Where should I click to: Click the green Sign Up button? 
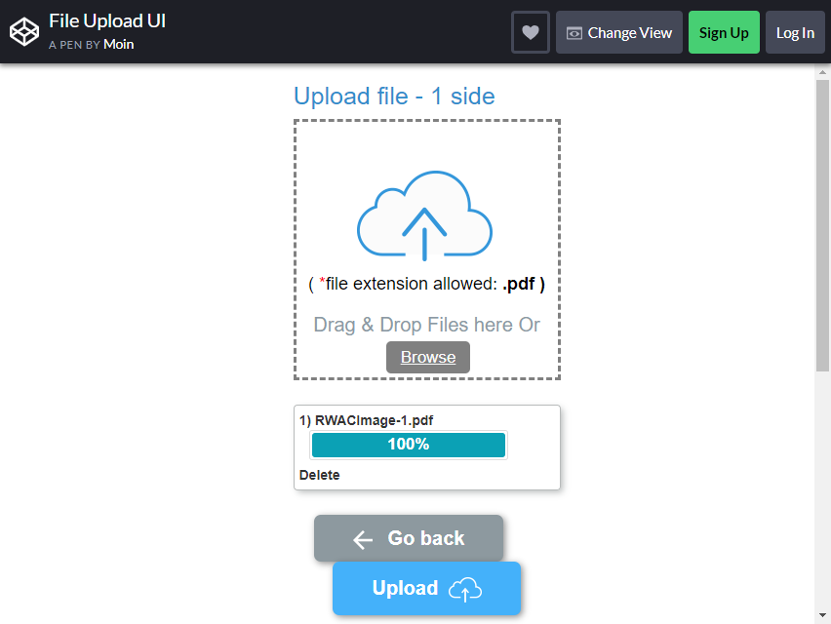pos(724,32)
